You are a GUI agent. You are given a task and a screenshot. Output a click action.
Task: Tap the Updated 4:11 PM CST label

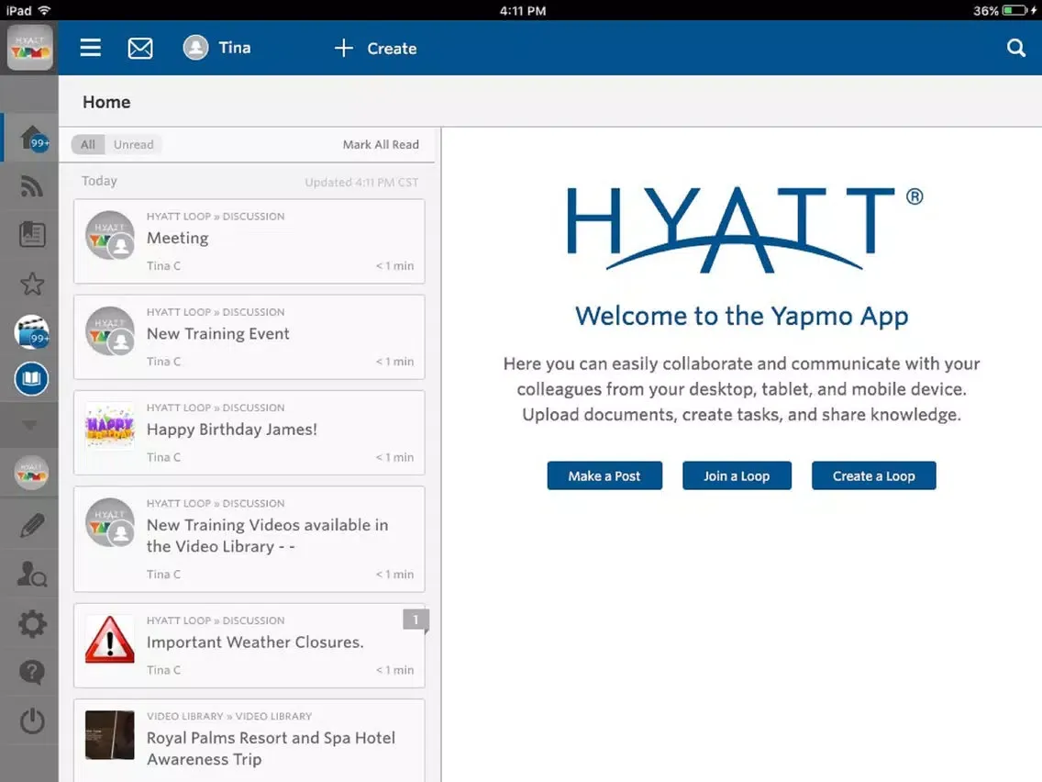click(x=361, y=183)
